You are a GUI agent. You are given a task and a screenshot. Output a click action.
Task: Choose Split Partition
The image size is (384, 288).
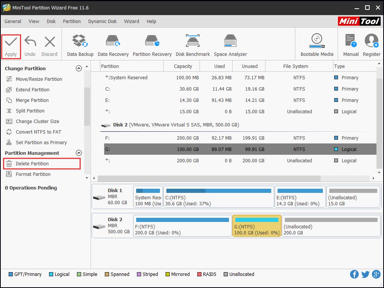click(30, 111)
